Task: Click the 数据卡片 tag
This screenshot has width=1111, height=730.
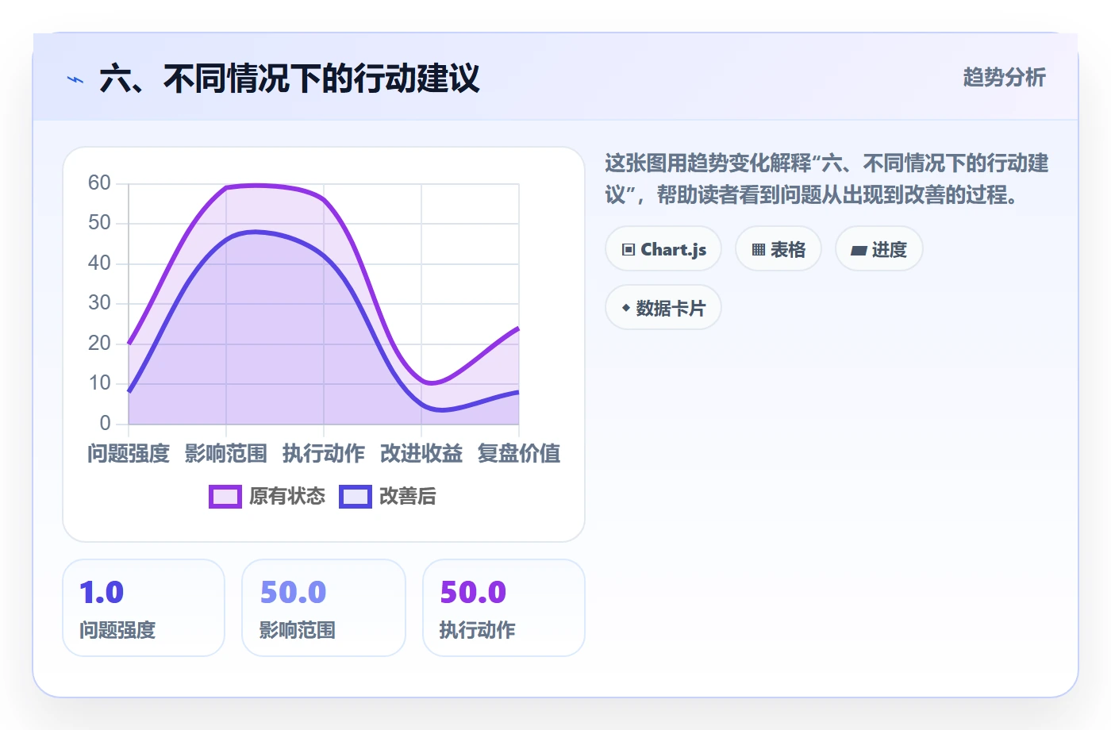Action: pyautogui.click(x=663, y=308)
